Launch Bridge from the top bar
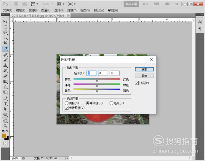The height and width of the screenshot is (161, 205). [x=16, y=4]
